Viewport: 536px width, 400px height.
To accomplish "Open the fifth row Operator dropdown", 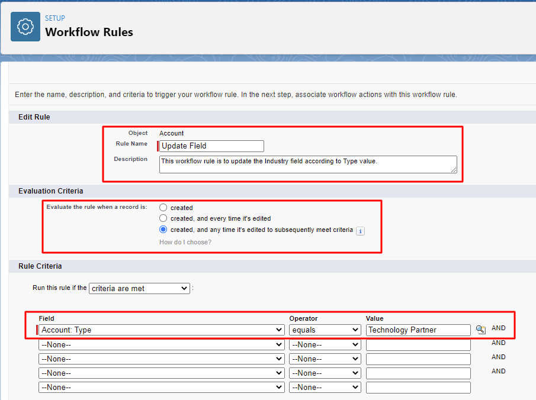I will (325, 388).
